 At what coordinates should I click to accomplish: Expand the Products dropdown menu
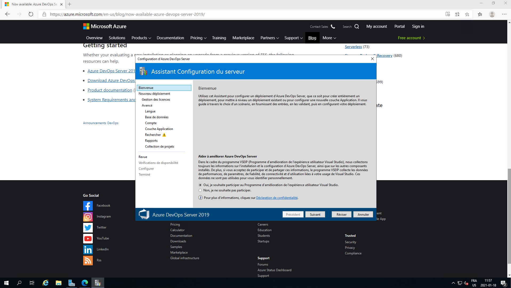pyautogui.click(x=141, y=38)
